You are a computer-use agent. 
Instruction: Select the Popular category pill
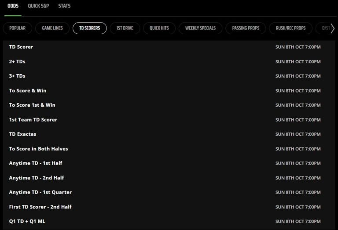click(x=17, y=28)
